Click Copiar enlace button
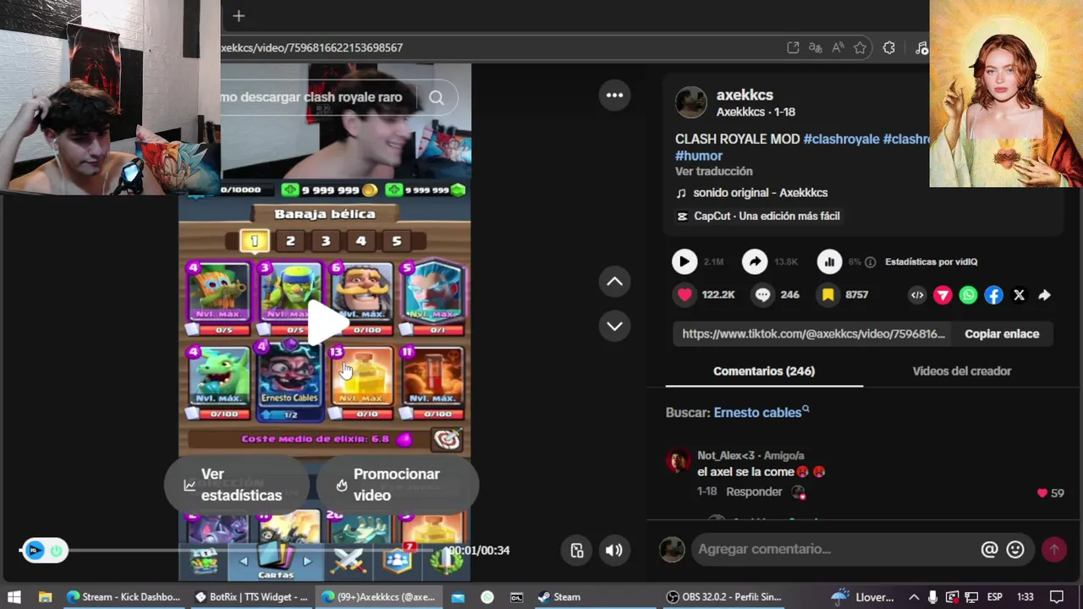The width and height of the screenshot is (1083, 609). click(x=1002, y=334)
